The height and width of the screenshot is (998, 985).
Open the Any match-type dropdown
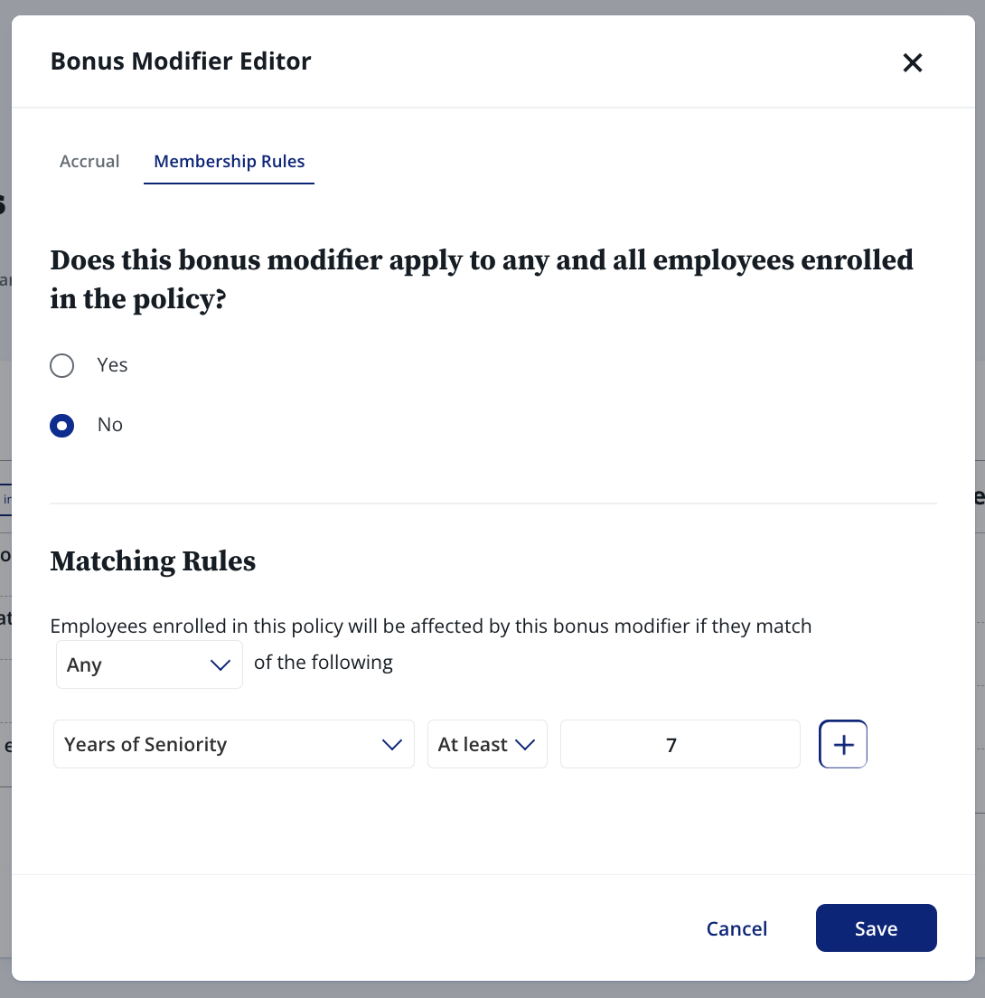coord(149,664)
